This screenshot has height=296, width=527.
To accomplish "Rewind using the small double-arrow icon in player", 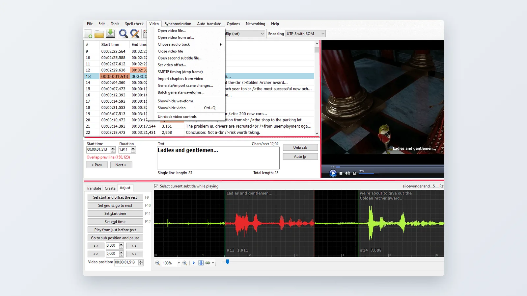I will 332,167.
